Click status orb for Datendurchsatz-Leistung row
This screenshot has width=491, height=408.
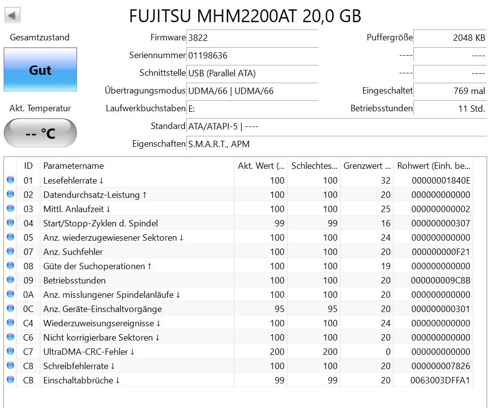coord(10,194)
